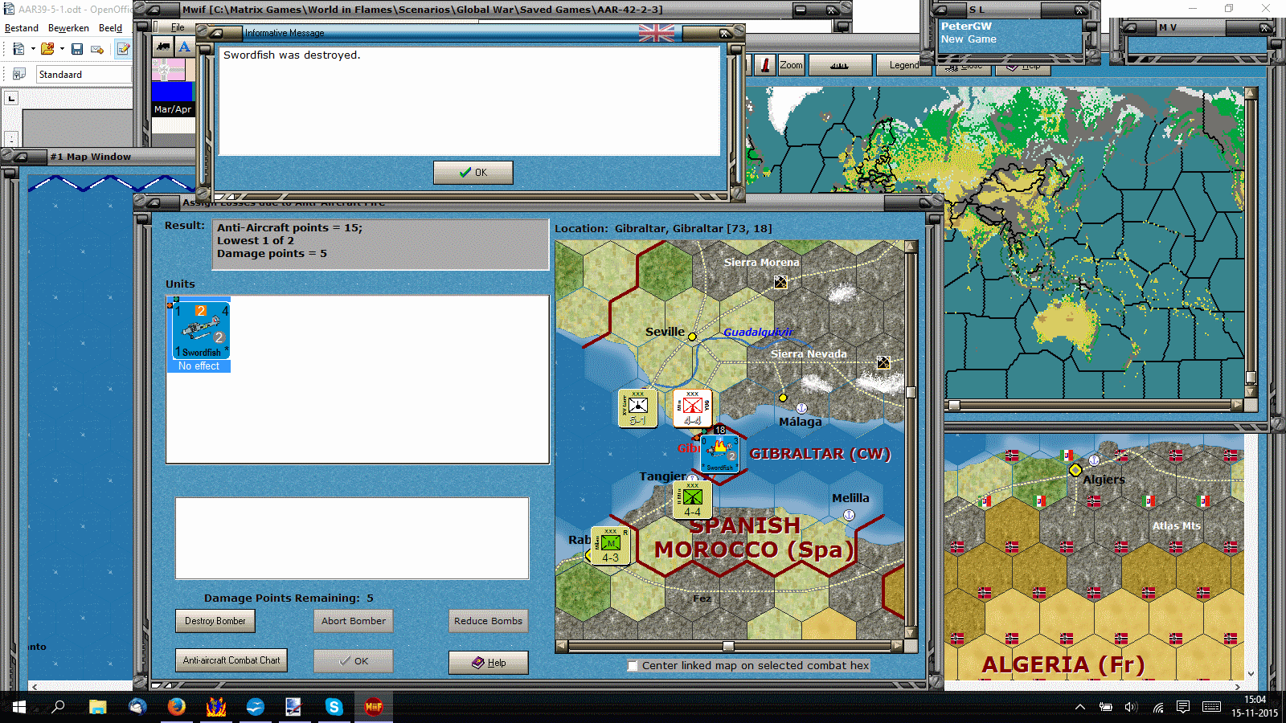1286x723 pixels.
Task: Open Help in the losses dialog
Action: (488, 663)
